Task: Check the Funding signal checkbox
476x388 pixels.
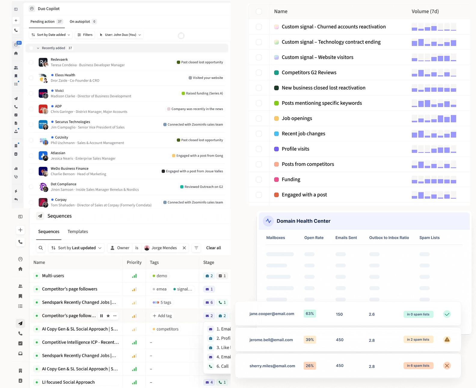Action: 259,179
